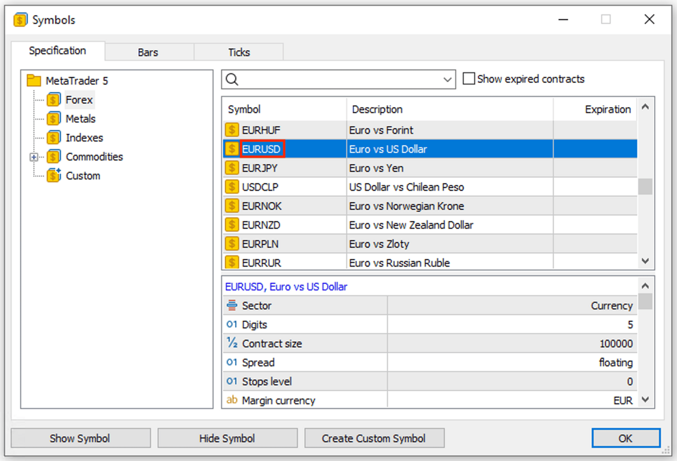The image size is (677, 461).
Task: Click the symbol list scrollbar thumb
Action: (x=645, y=187)
